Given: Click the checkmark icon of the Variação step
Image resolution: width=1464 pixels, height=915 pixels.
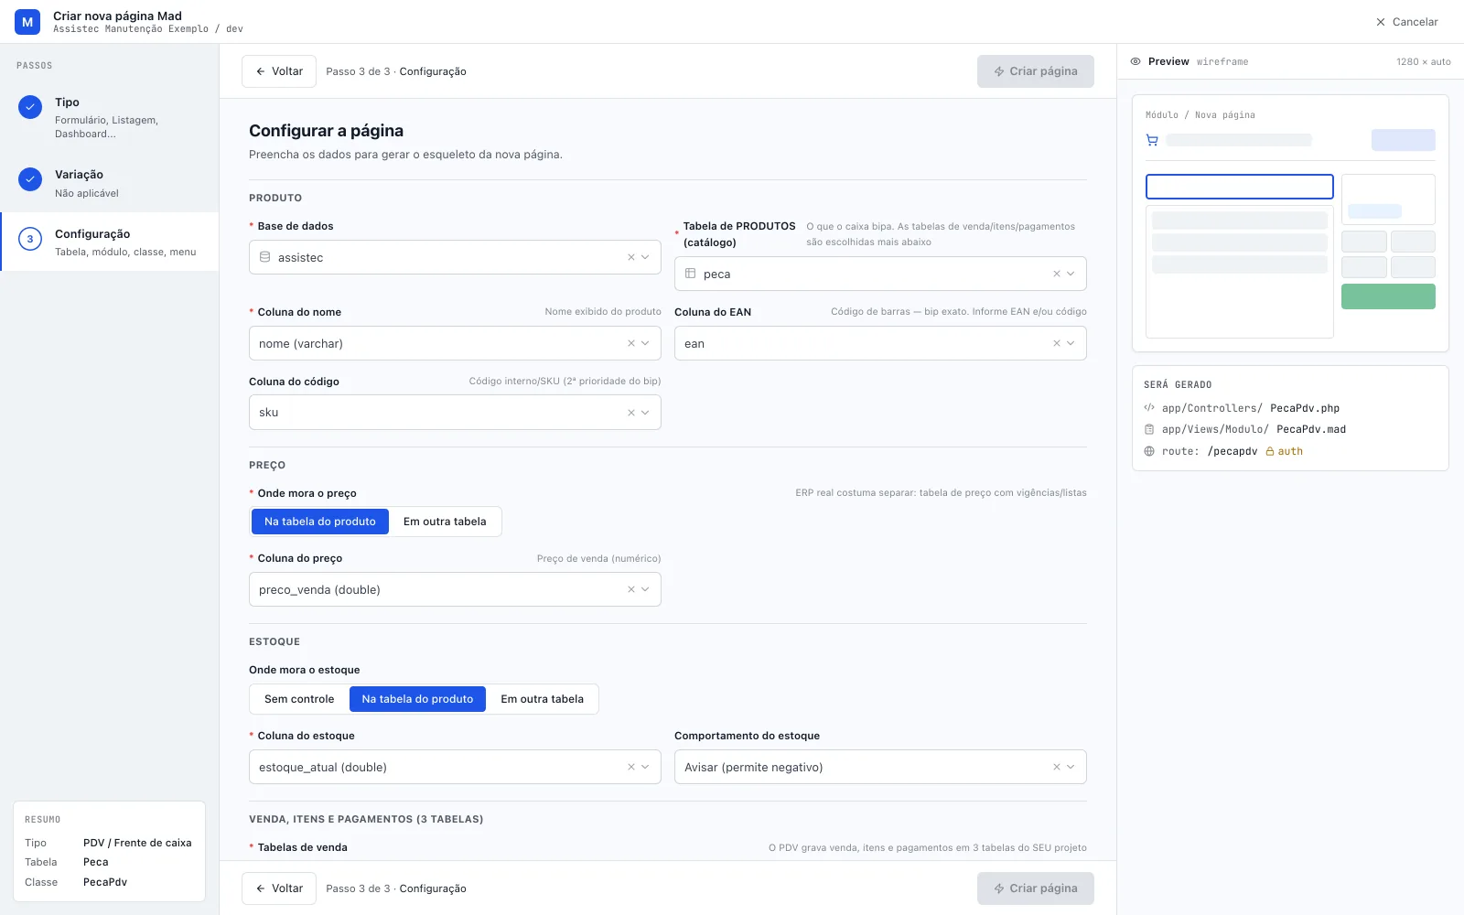Looking at the screenshot, I should click(30, 179).
